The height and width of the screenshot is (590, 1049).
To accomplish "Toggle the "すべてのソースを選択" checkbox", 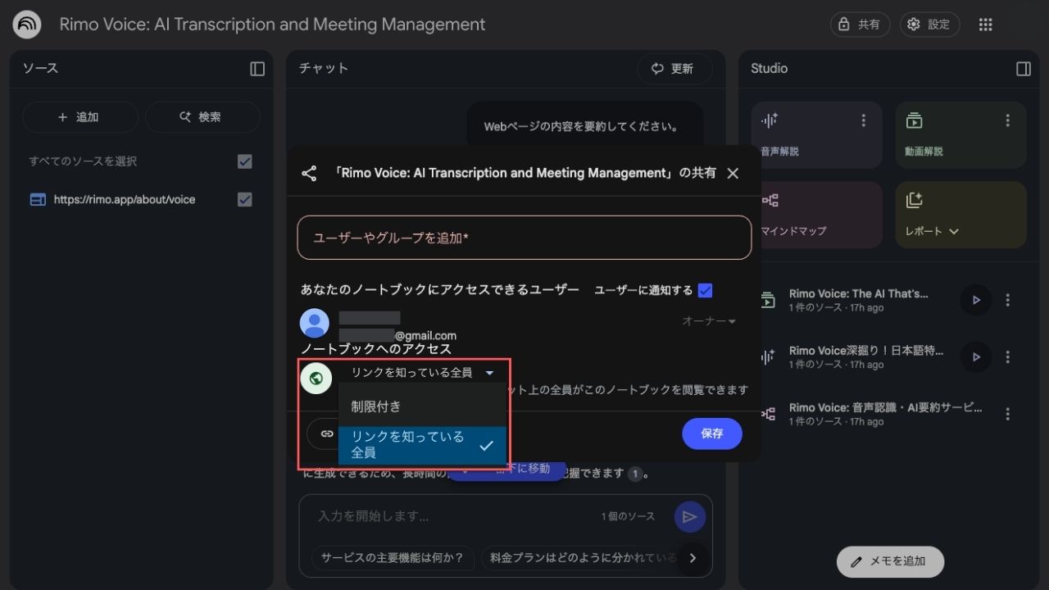I will point(244,161).
